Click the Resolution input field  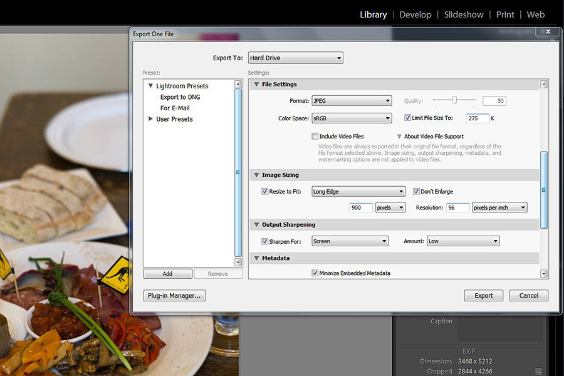[457, 207]
